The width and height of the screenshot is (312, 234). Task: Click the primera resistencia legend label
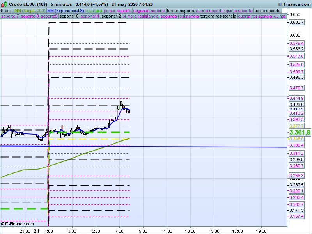[140, 16]
